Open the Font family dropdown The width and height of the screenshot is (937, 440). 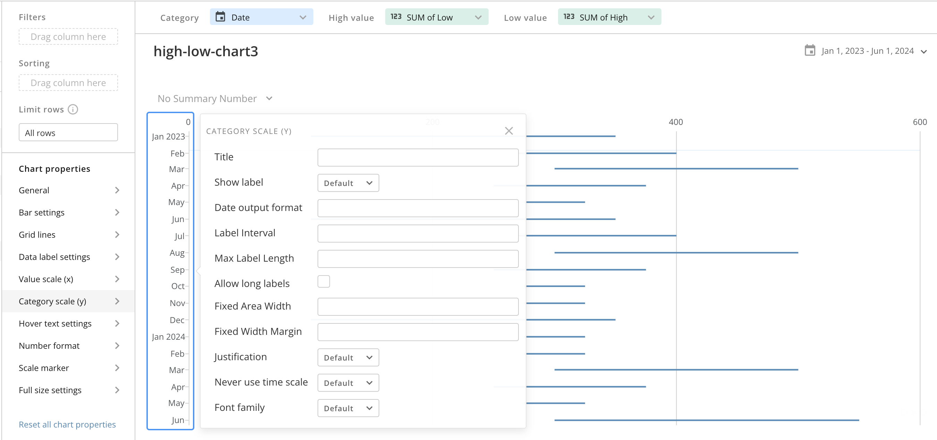348,408
